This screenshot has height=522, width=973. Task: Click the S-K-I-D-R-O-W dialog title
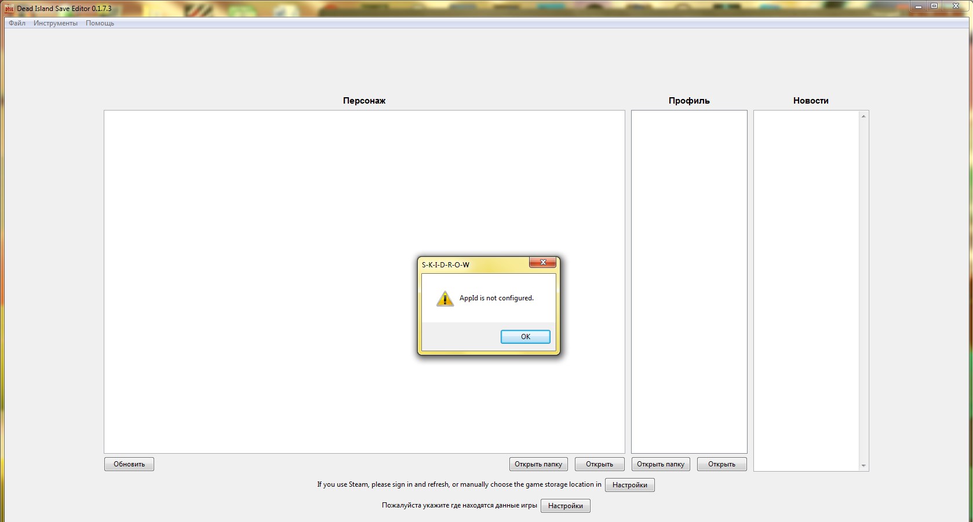(446, 265)
